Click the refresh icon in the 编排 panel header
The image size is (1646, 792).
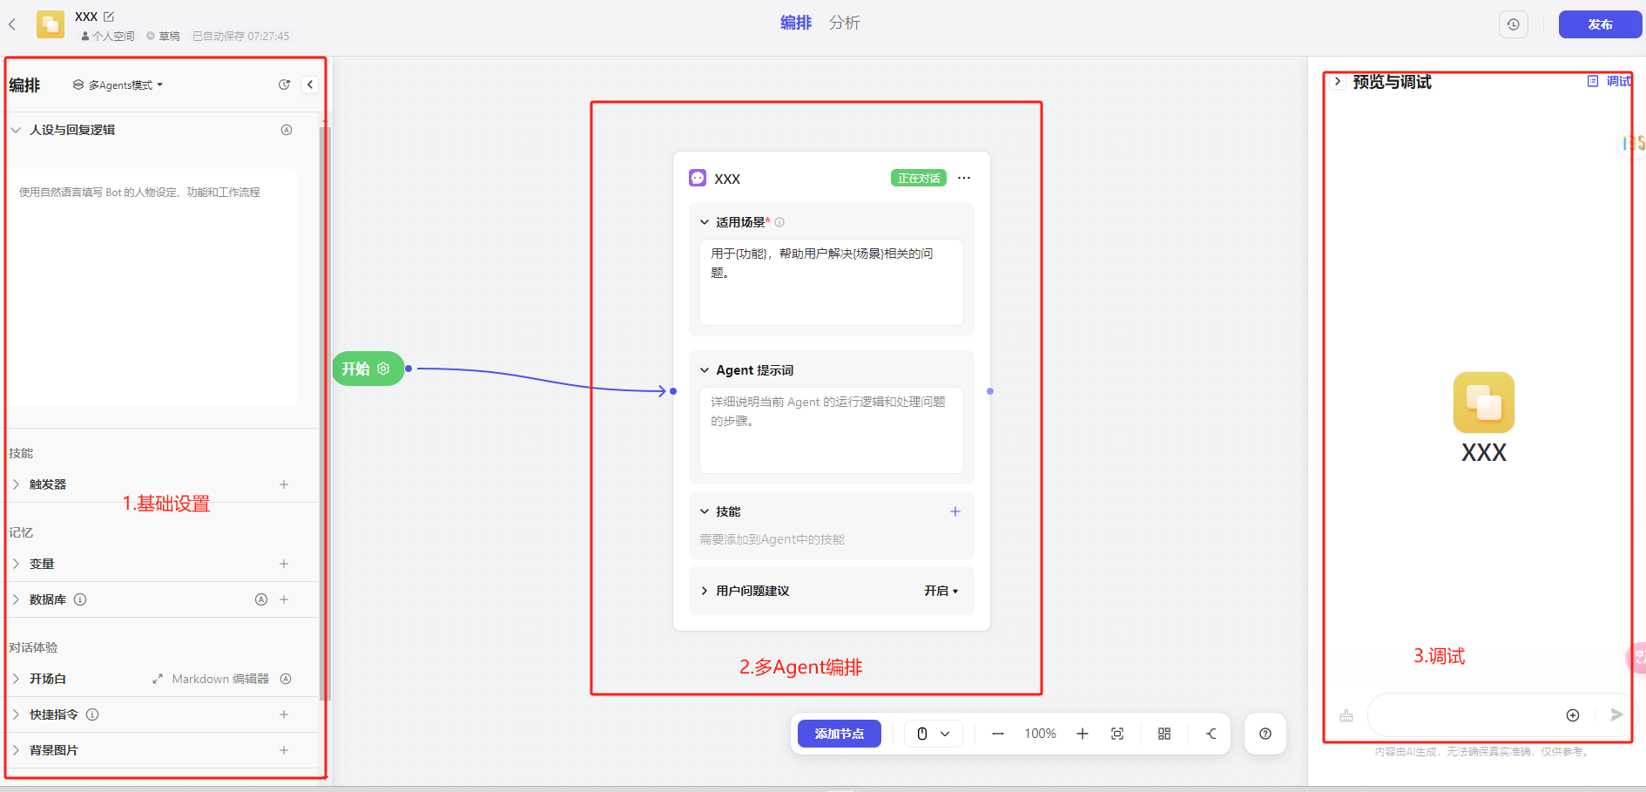[x=284, y=85]
